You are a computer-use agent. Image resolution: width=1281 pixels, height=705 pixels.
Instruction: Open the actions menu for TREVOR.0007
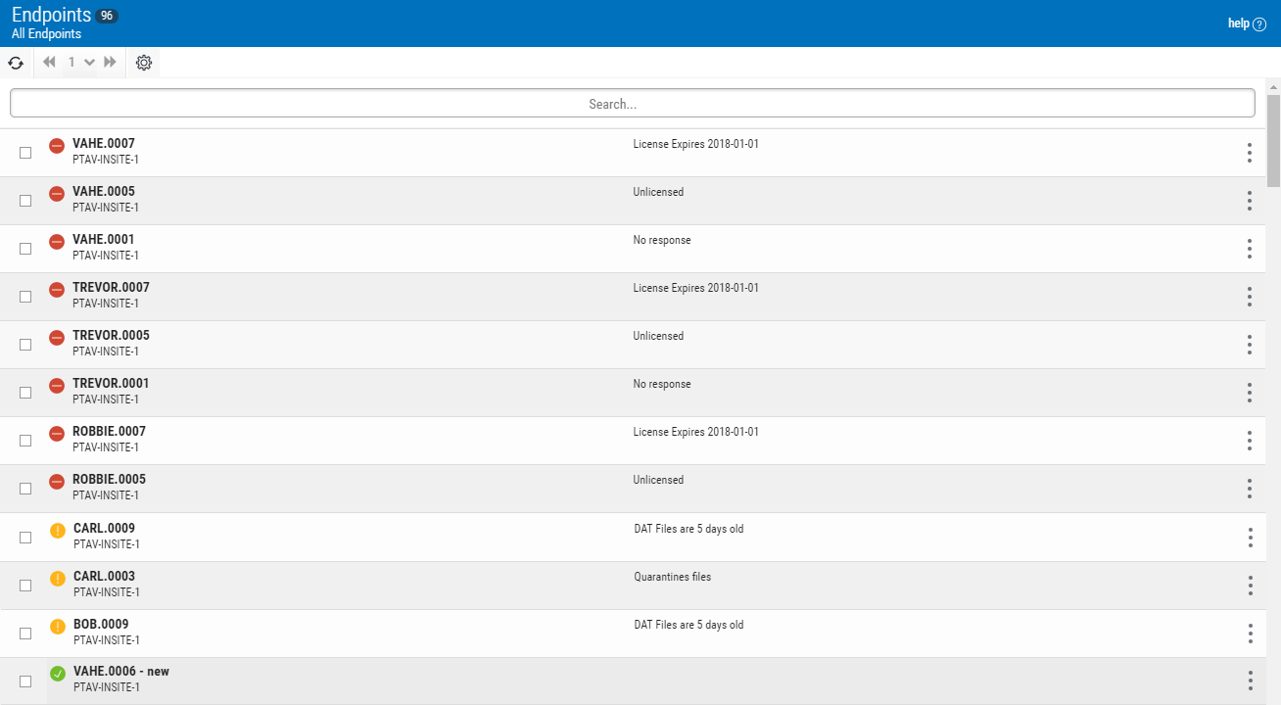(x=1249, y=297)
